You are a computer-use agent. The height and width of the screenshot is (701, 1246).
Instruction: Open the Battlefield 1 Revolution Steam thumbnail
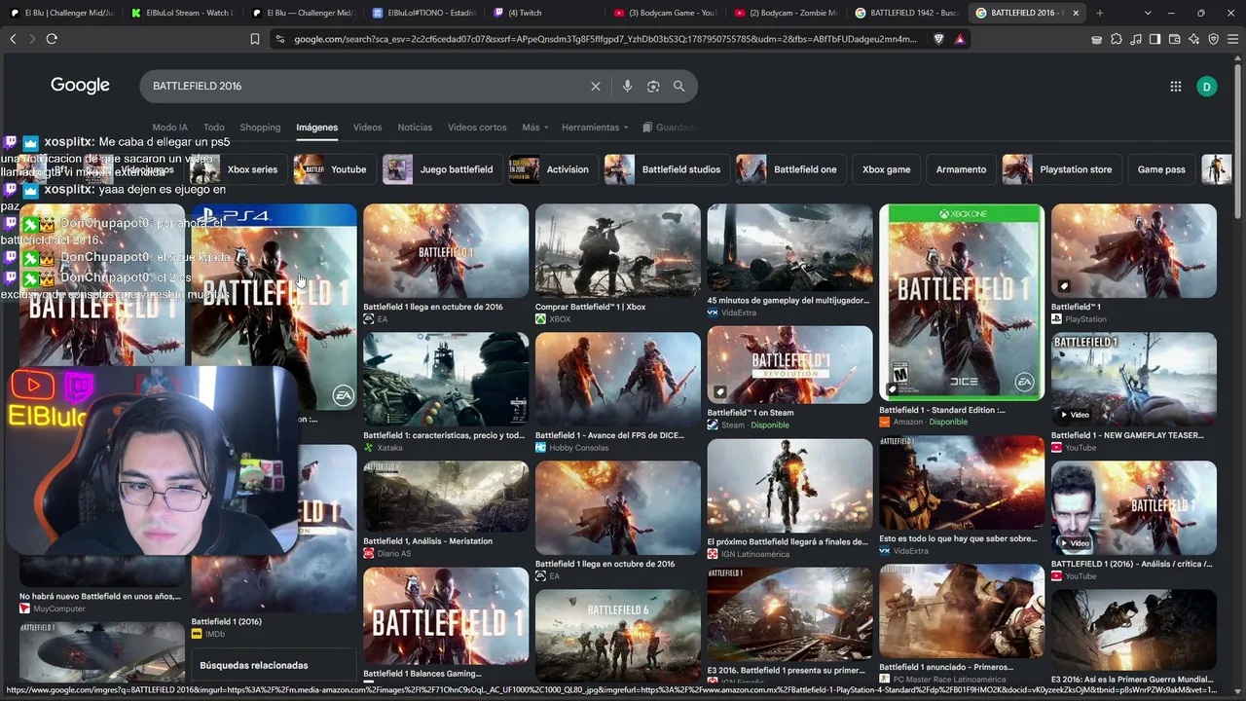pos(789,364)
